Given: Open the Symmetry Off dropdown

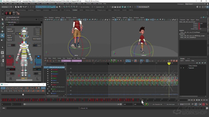Looking at the screenshot, I should click(100, 7).
